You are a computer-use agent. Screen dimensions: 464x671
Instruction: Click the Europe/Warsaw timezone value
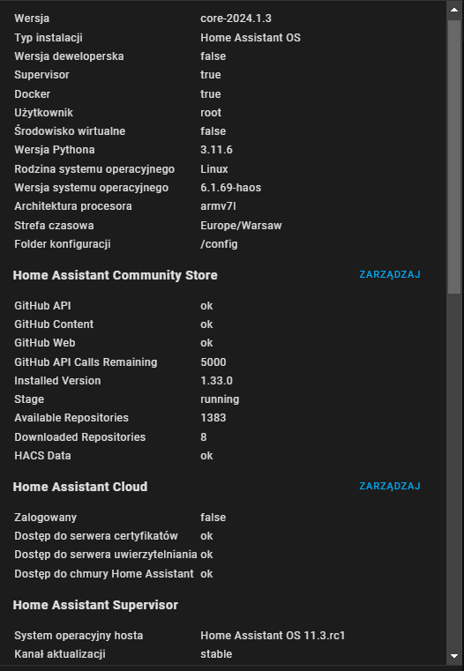pos(241,226)
